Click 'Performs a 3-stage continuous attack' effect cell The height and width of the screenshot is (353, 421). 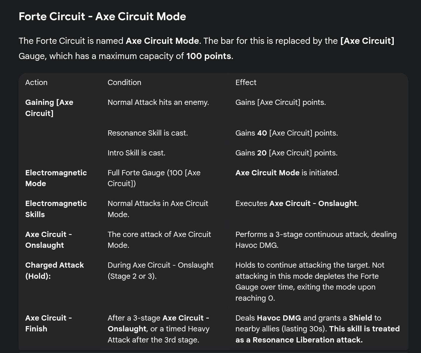(x=316, y=240)
